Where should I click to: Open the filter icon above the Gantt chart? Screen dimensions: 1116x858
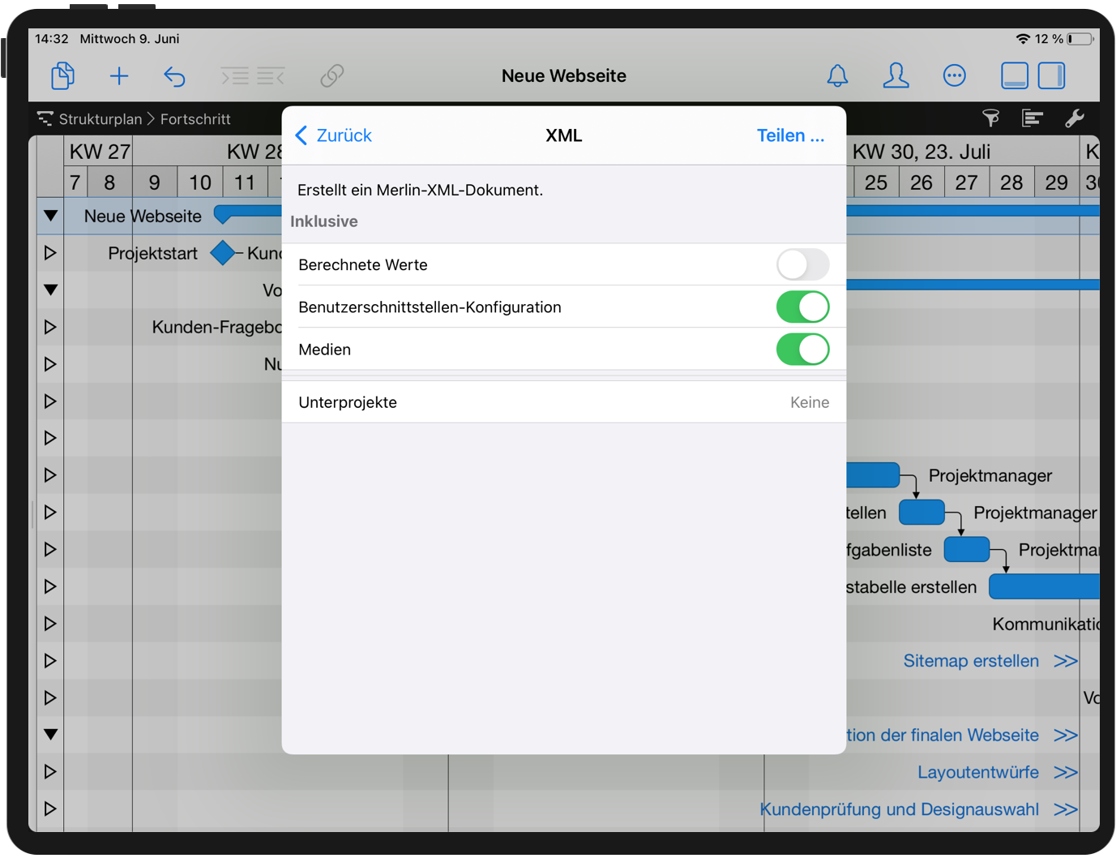click(990, 118)
